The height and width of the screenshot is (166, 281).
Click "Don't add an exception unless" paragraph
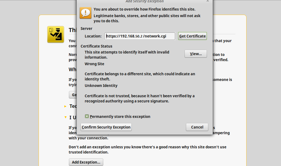tap(147, 149)
